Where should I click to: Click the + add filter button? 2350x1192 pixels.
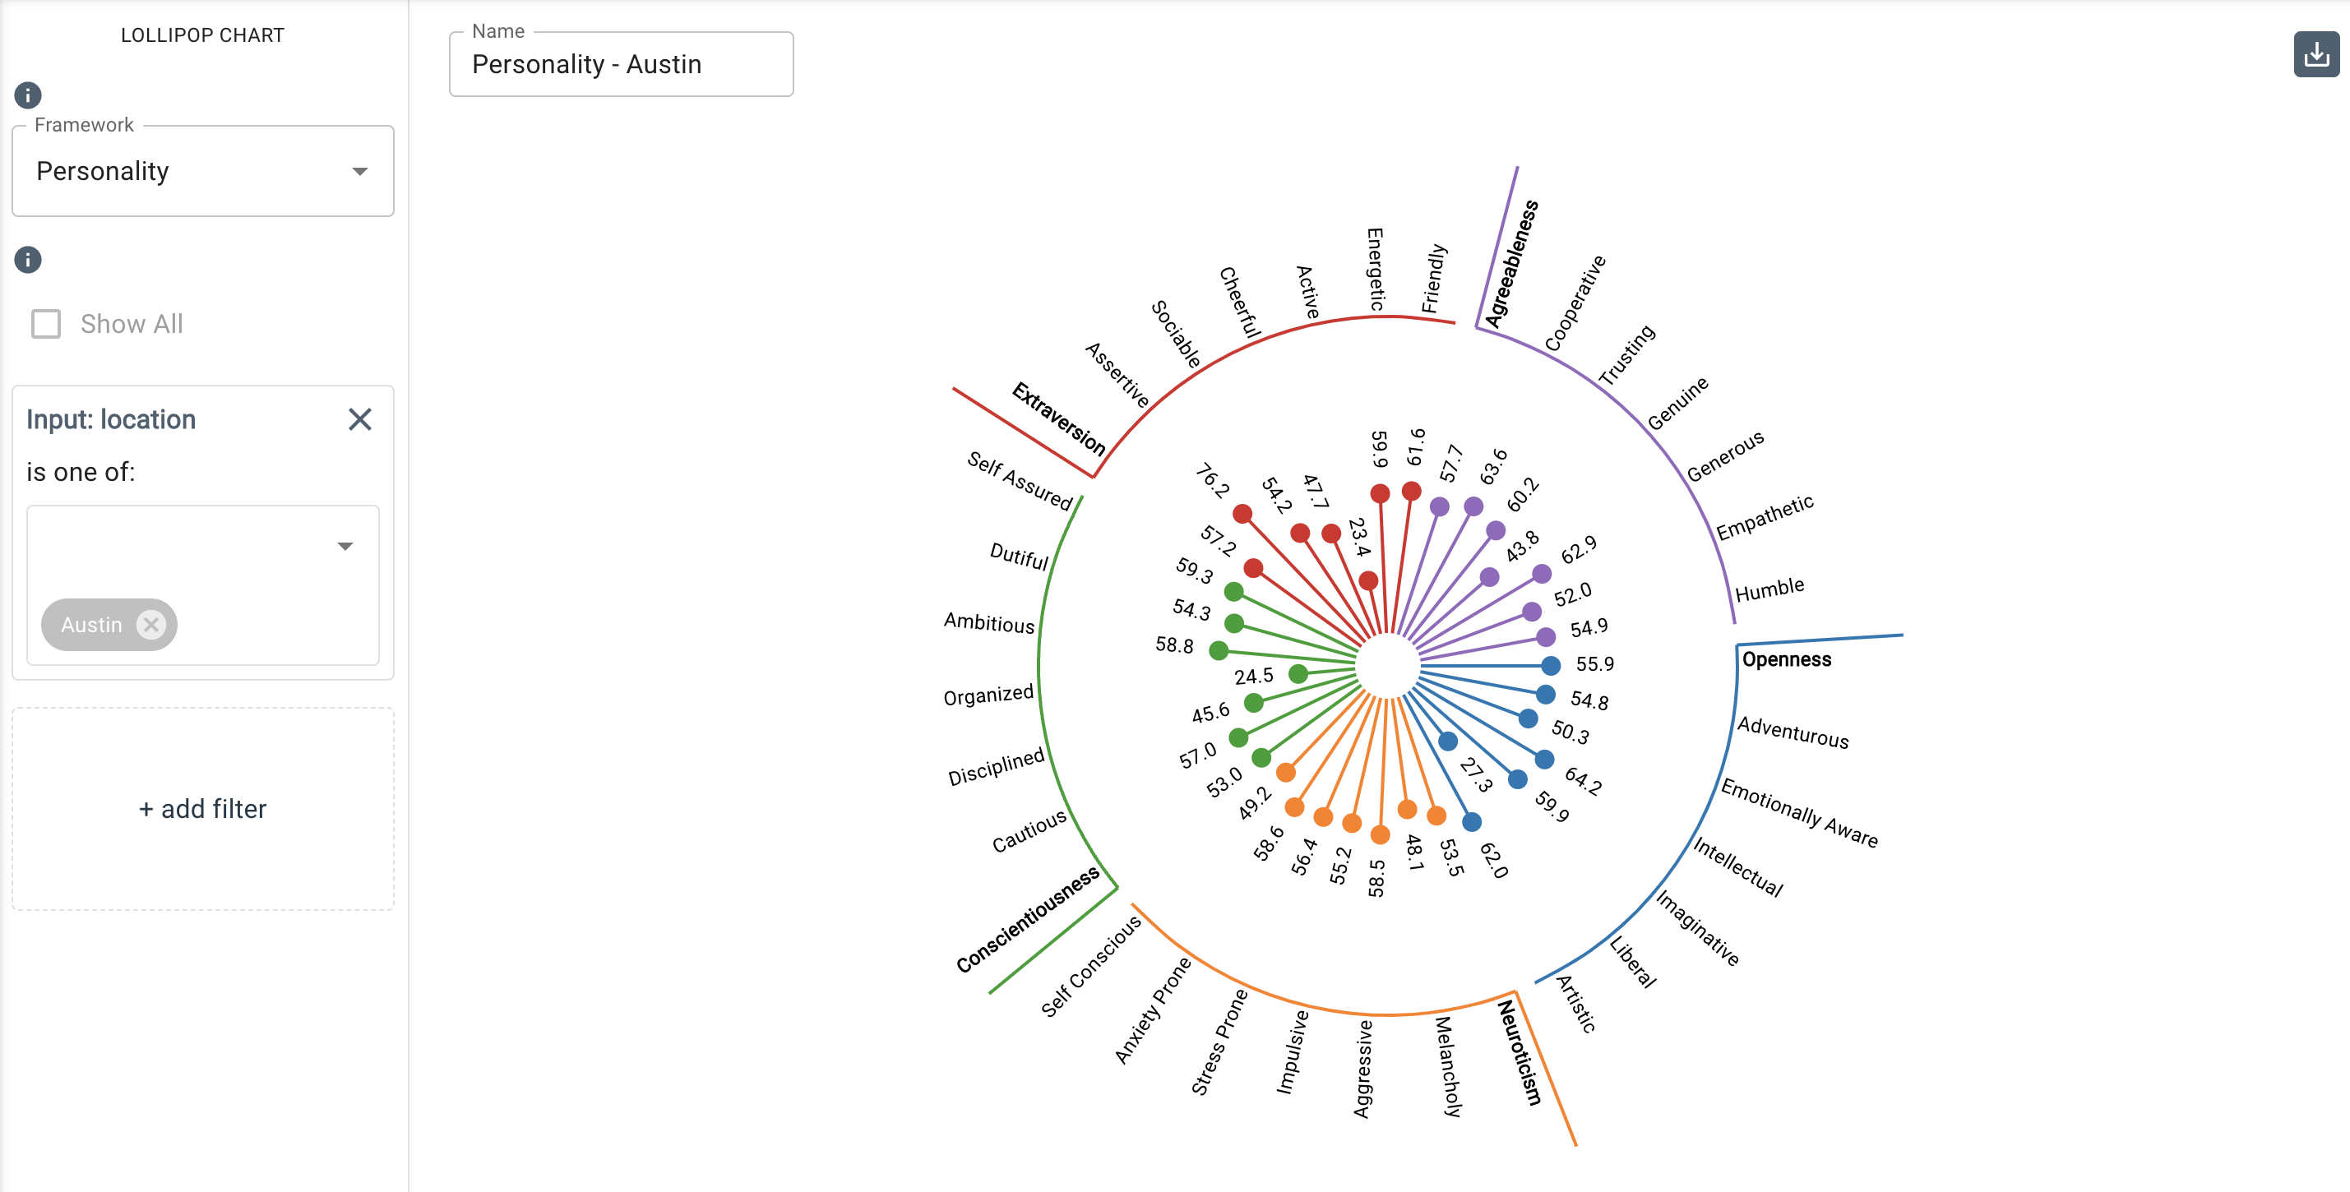click(x=202, y=809)
